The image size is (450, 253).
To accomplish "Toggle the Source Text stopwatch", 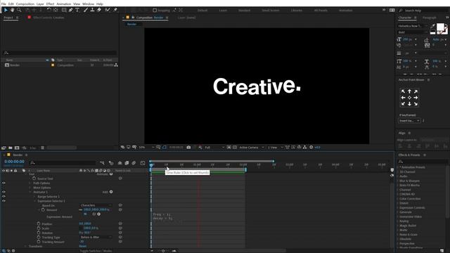I will point(34,178).
